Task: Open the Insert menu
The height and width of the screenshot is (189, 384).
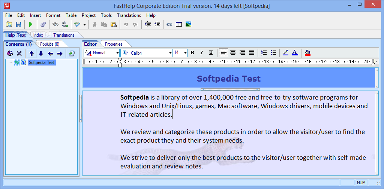Action: pyautogui.click(x=36, y=15)
